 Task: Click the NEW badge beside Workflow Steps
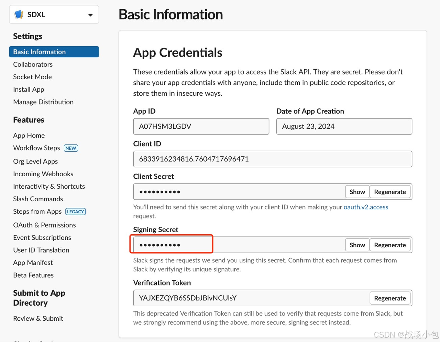[x=71, y=148]
